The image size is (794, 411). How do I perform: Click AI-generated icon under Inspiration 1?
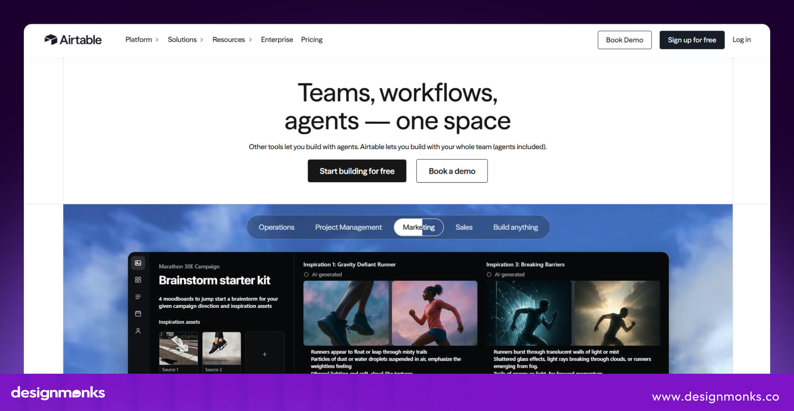coord(306,275)
